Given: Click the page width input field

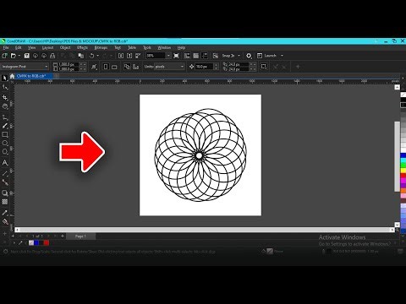Looking at the screenshot, I should pos(68,64).
